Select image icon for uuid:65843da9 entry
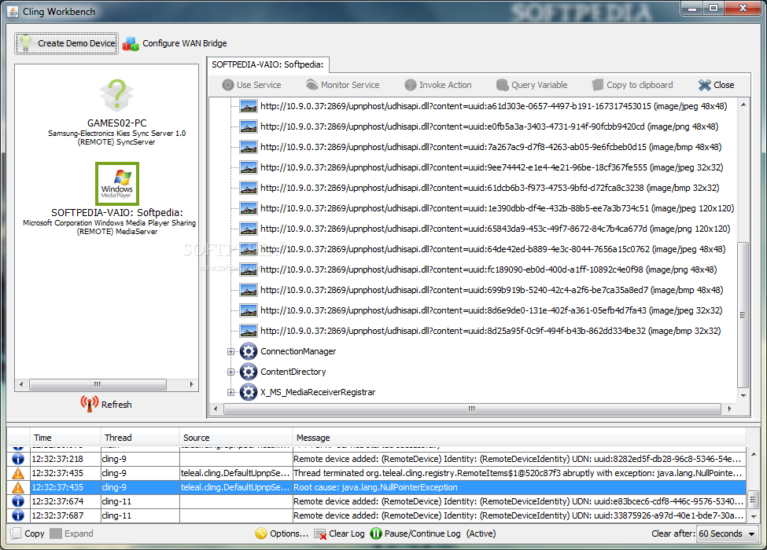The height and width of the screenshot is (550, 767). pyautogui.click(x=249, y=229)
